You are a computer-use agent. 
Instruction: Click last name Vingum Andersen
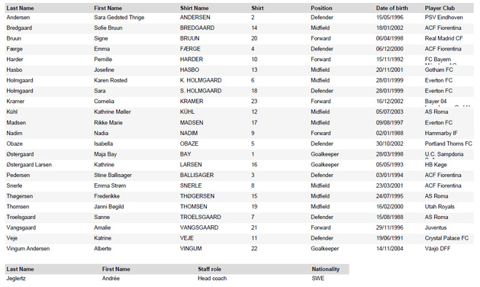[x=28, y=249]
